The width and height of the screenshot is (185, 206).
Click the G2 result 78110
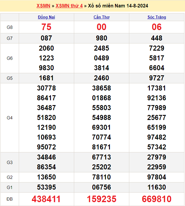coord(102,177)
